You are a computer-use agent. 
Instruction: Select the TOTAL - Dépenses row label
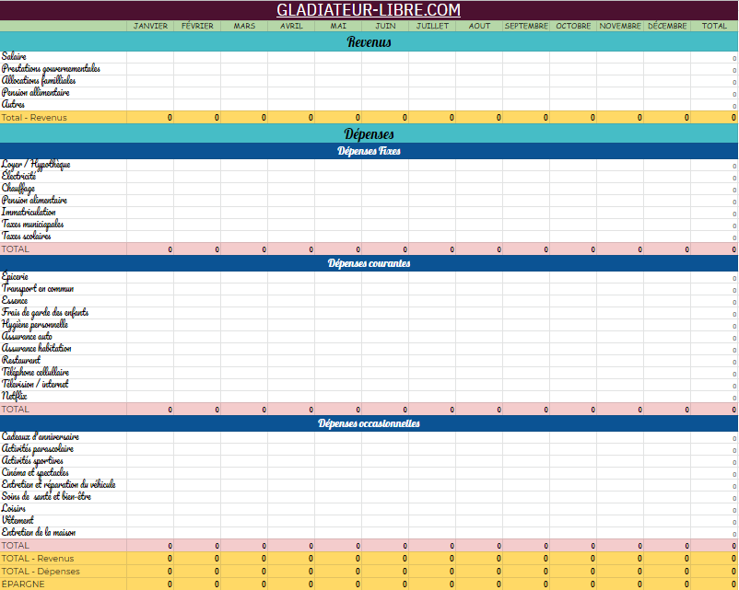point(38,572)
